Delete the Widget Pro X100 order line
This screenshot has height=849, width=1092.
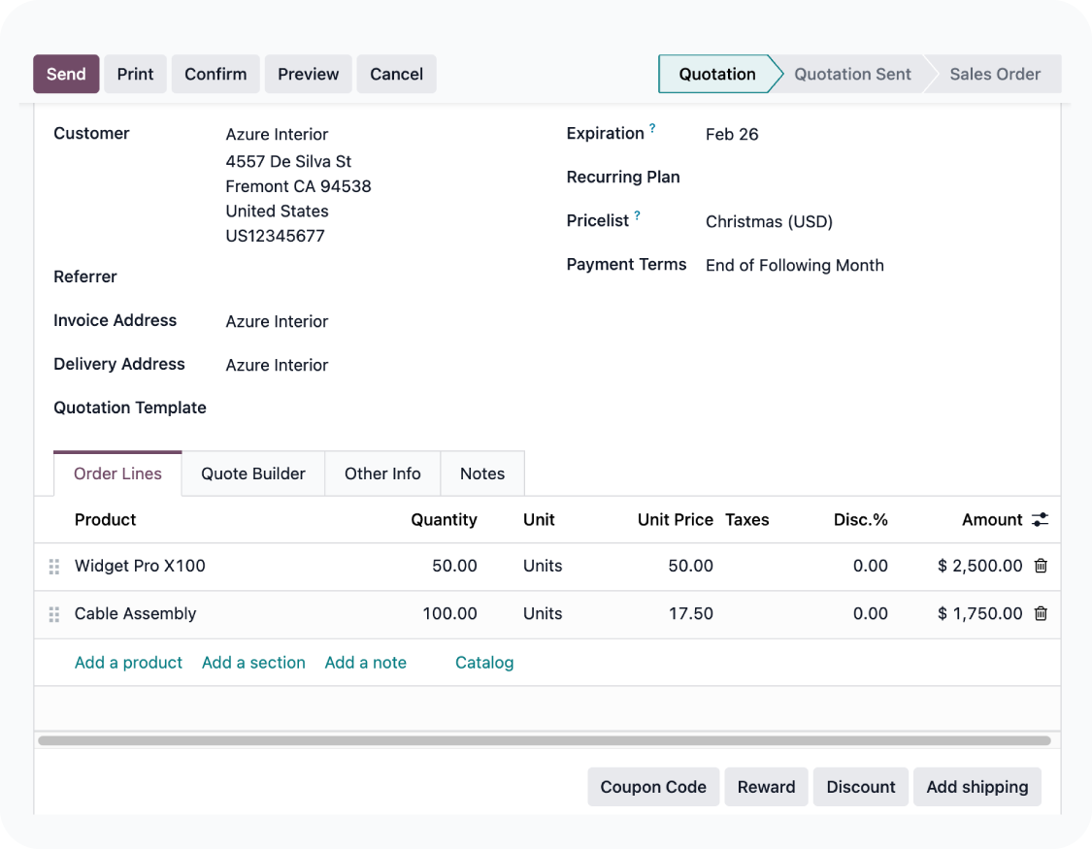[x=1041, y=566]
